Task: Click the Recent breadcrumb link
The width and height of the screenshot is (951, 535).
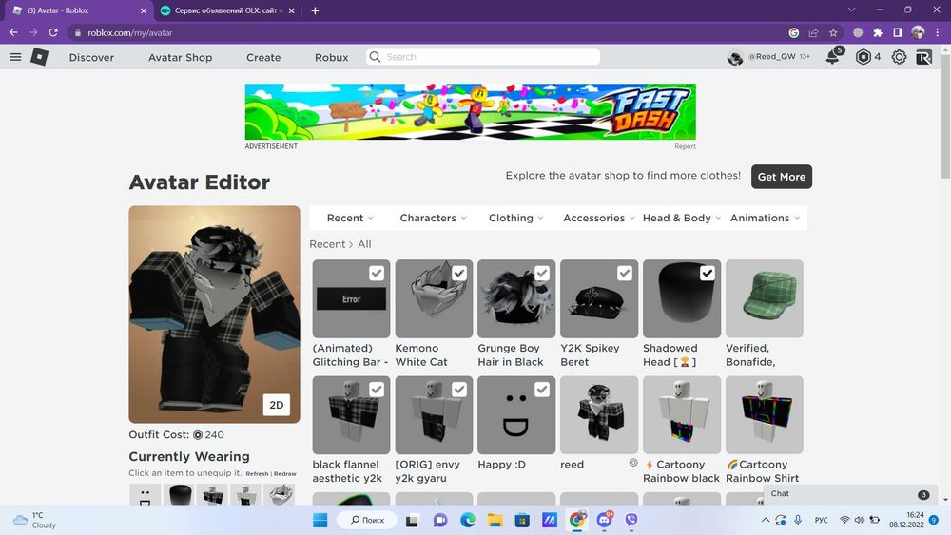Action: [327, 244]
